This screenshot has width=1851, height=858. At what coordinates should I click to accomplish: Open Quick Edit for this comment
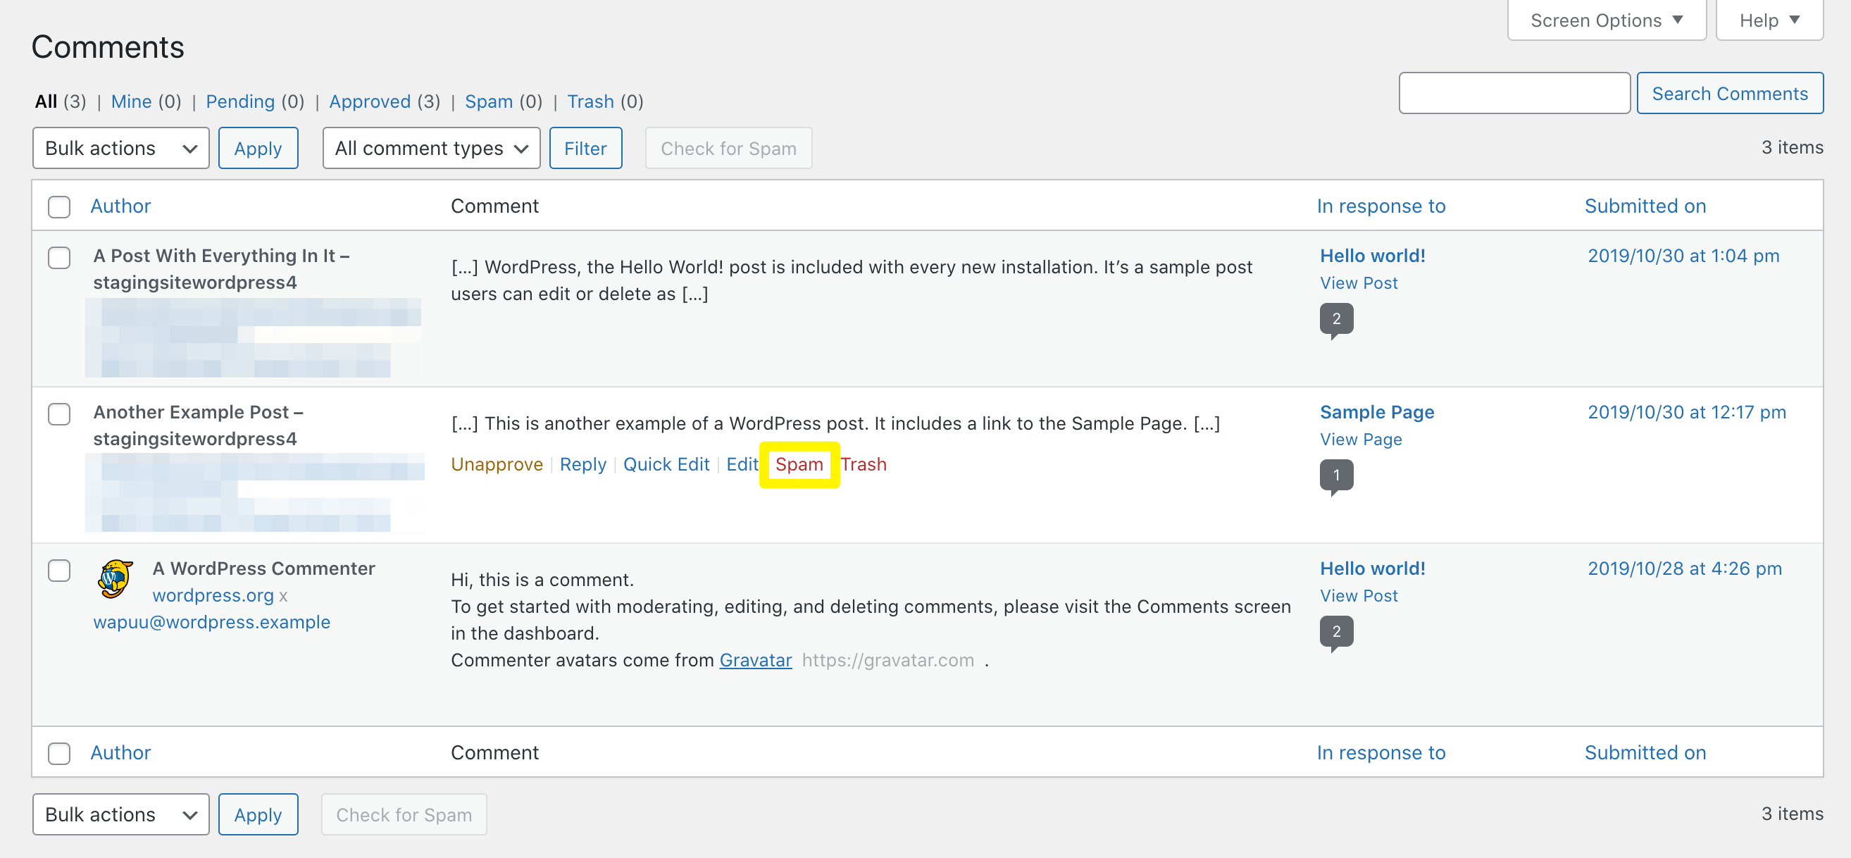pos(666,464)
